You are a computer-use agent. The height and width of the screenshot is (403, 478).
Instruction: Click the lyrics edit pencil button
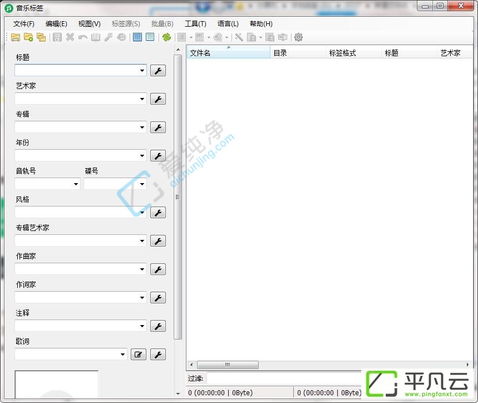(x=139, y=355)
